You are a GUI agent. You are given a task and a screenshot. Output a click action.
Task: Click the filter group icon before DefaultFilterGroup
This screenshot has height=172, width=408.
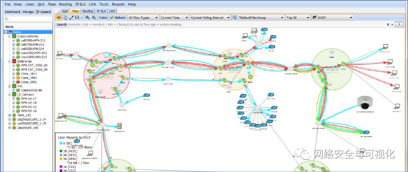235,18
